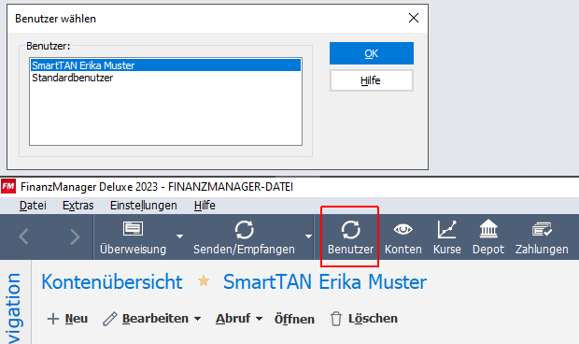Open the Einstellungen menu

[143, 205]
